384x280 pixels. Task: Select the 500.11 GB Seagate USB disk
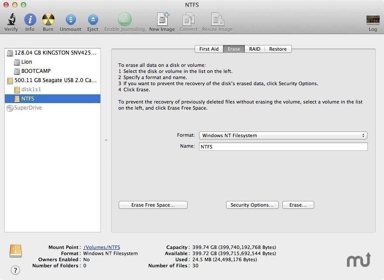(55, 80)
